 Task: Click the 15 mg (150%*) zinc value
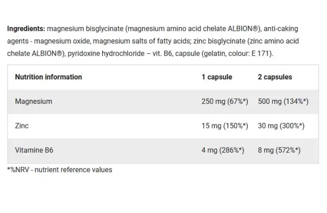(x=225, y=126)
